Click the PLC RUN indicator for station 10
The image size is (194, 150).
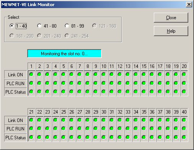click(104, 83)
